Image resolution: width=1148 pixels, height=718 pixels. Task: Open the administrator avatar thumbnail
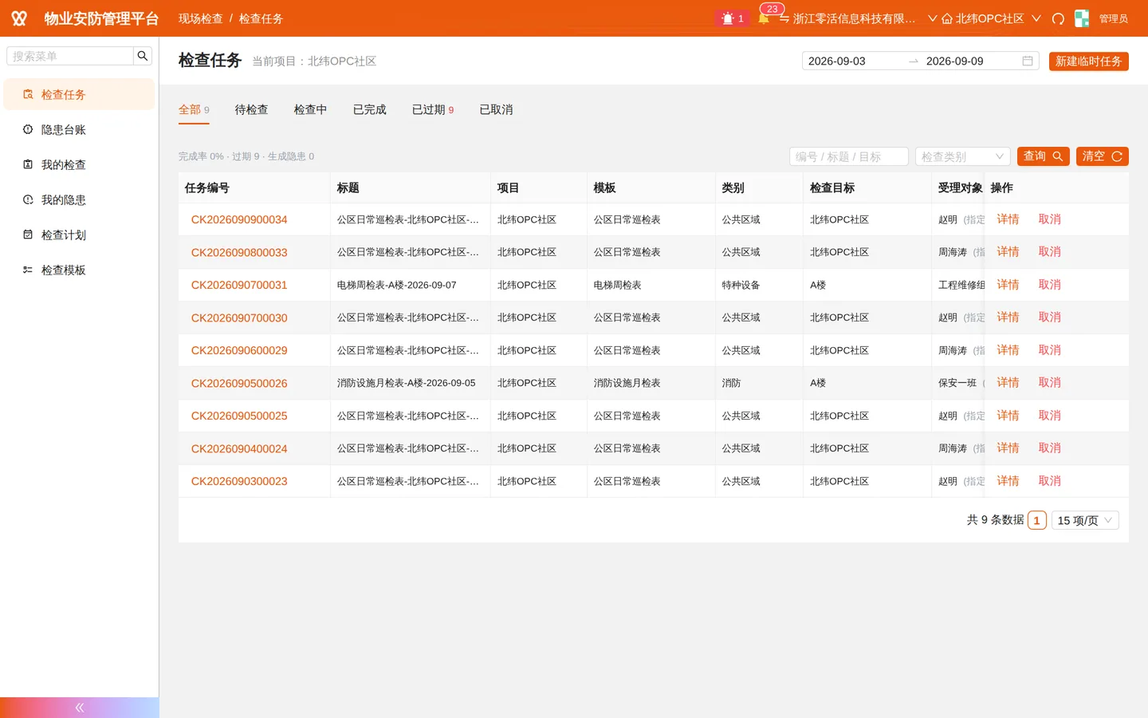1082,18
